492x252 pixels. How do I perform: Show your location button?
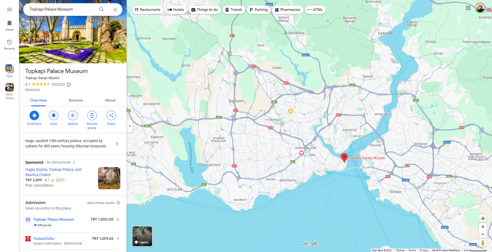(483, 219)
